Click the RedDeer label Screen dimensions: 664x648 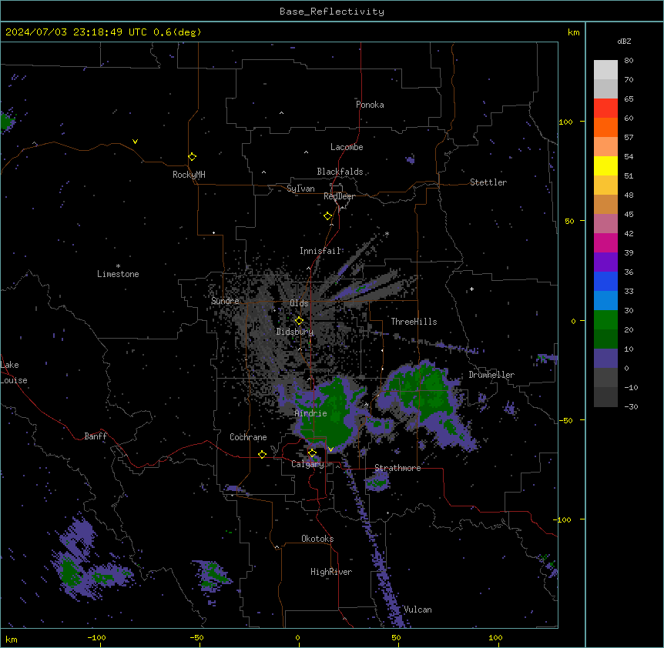click(339, 196)
